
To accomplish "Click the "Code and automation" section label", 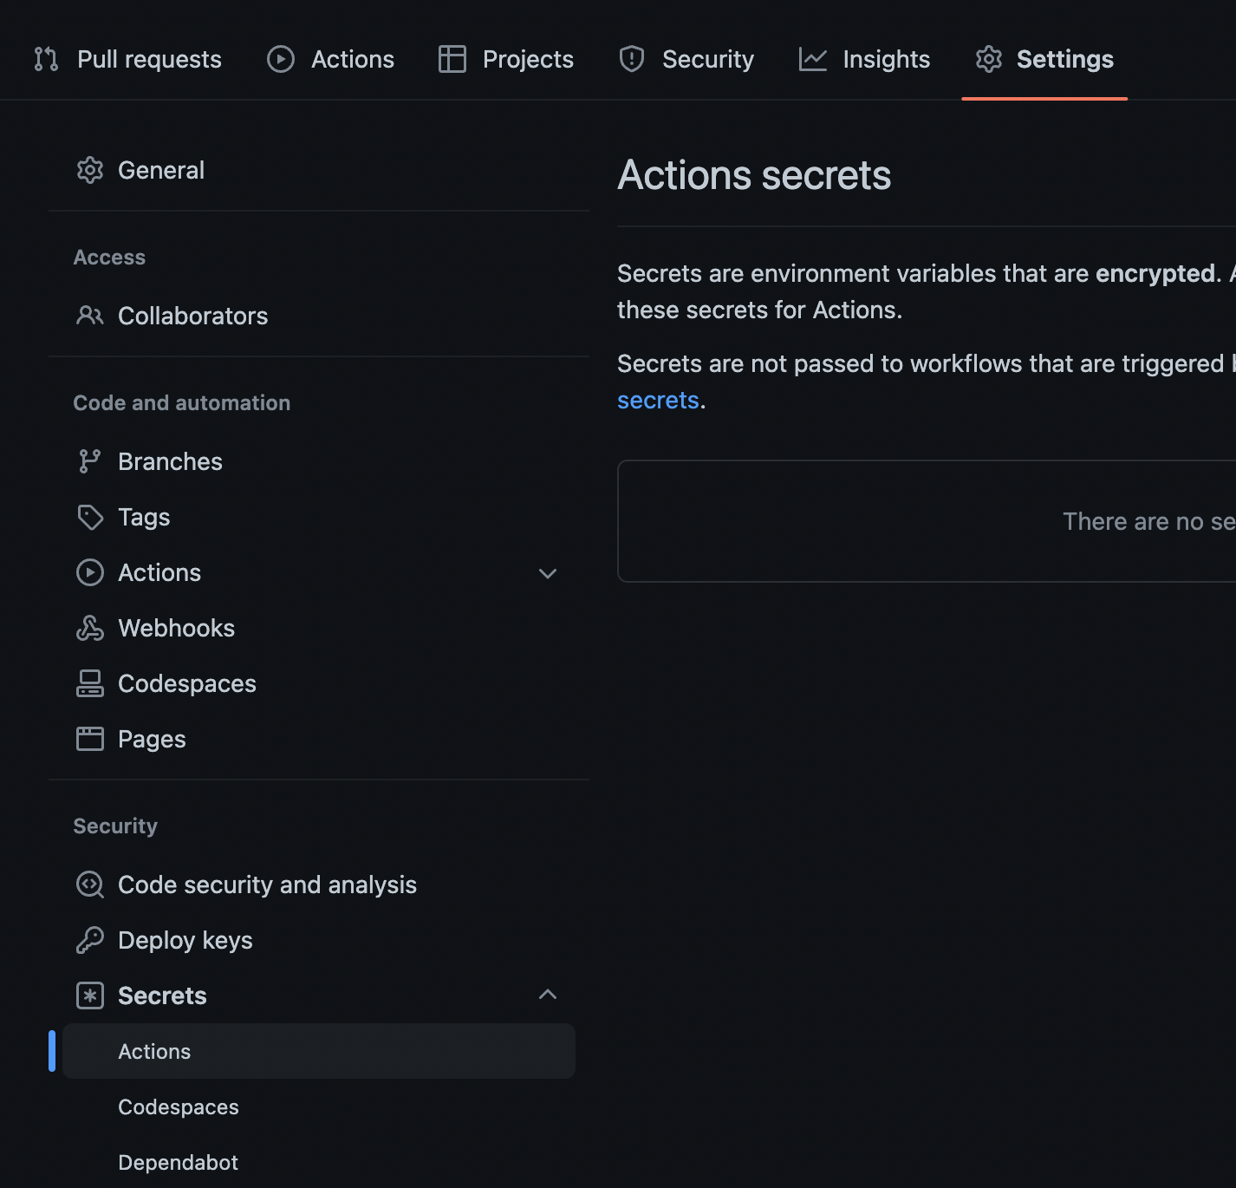I will pos(182,402).
